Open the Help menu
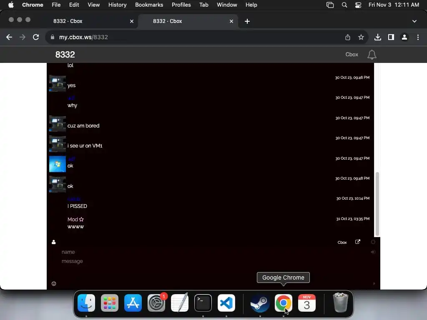Image resolution: width=427 pixels, height=320 pixels. 251,5
